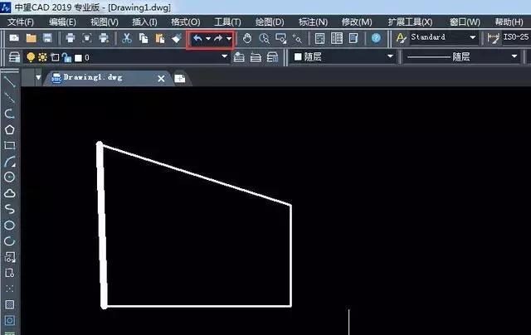Click the Layer States Manager icon
The height and width of the screenshot is (335, 531).
click(x=273, y=57)
